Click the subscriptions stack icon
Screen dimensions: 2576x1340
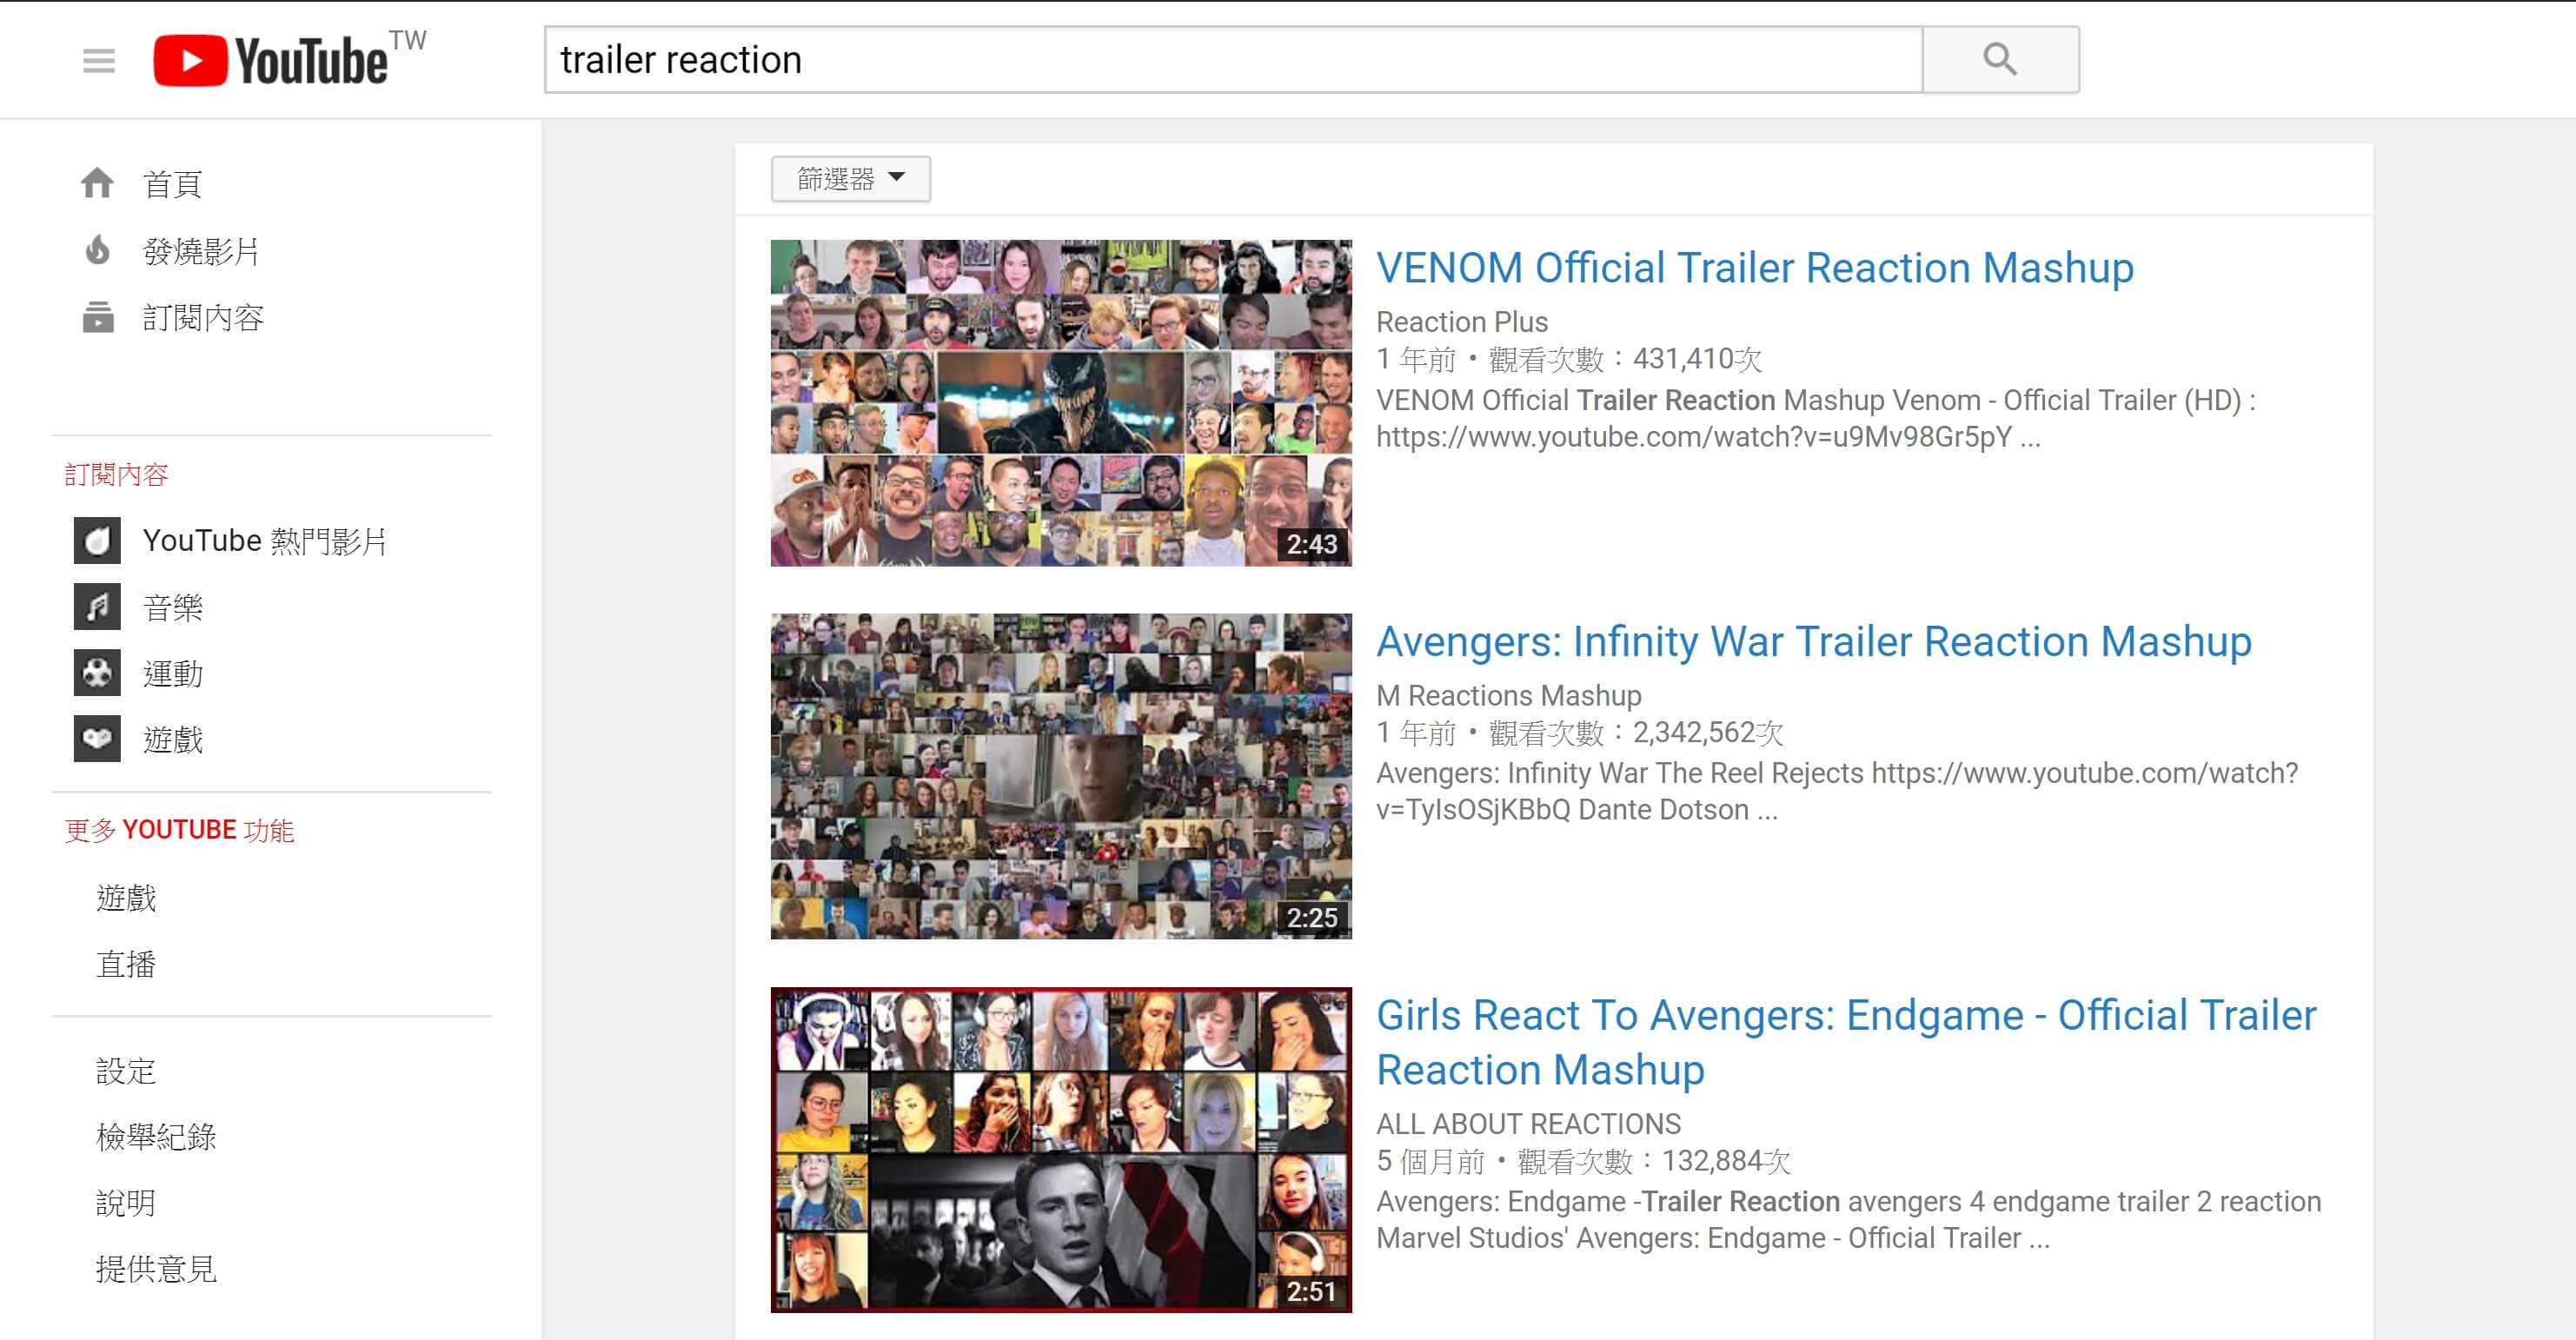click(97, 317)
